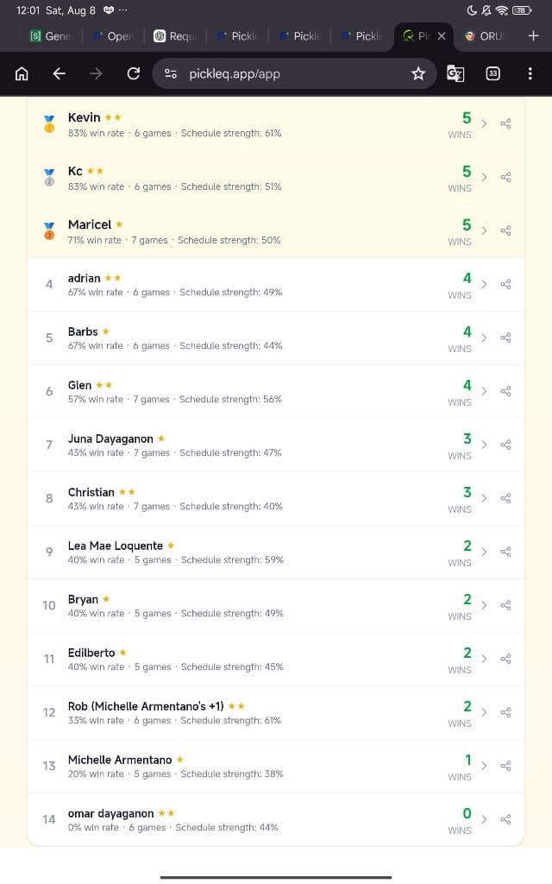Go to browser home page
The image size is (552, 884).
point(22,74)
